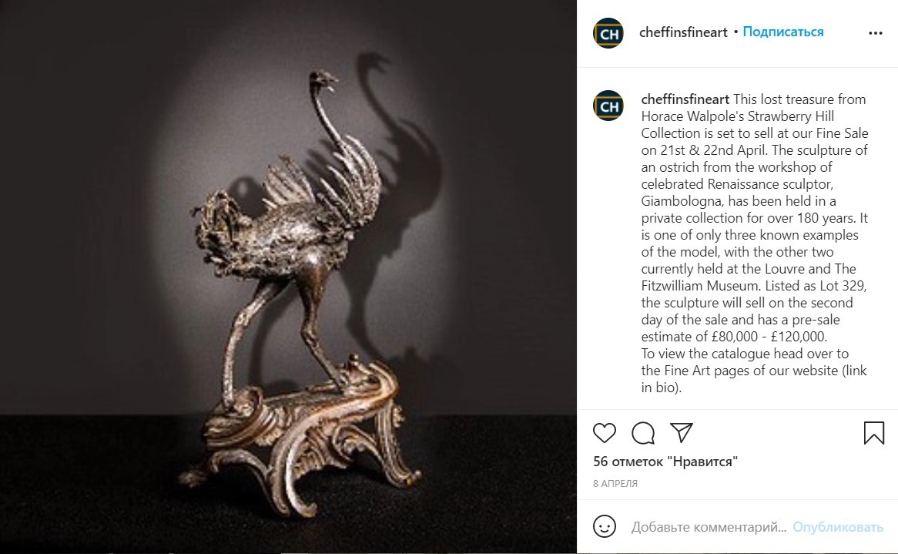View the list of 56 likes
898x554 pixels.
(665, 462)
